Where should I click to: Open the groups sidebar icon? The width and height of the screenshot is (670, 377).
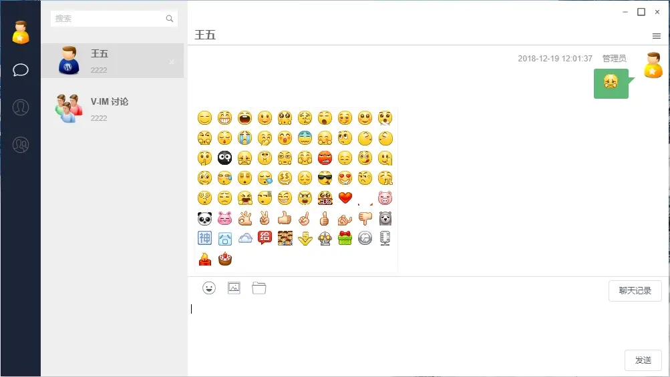click(21, 144)
